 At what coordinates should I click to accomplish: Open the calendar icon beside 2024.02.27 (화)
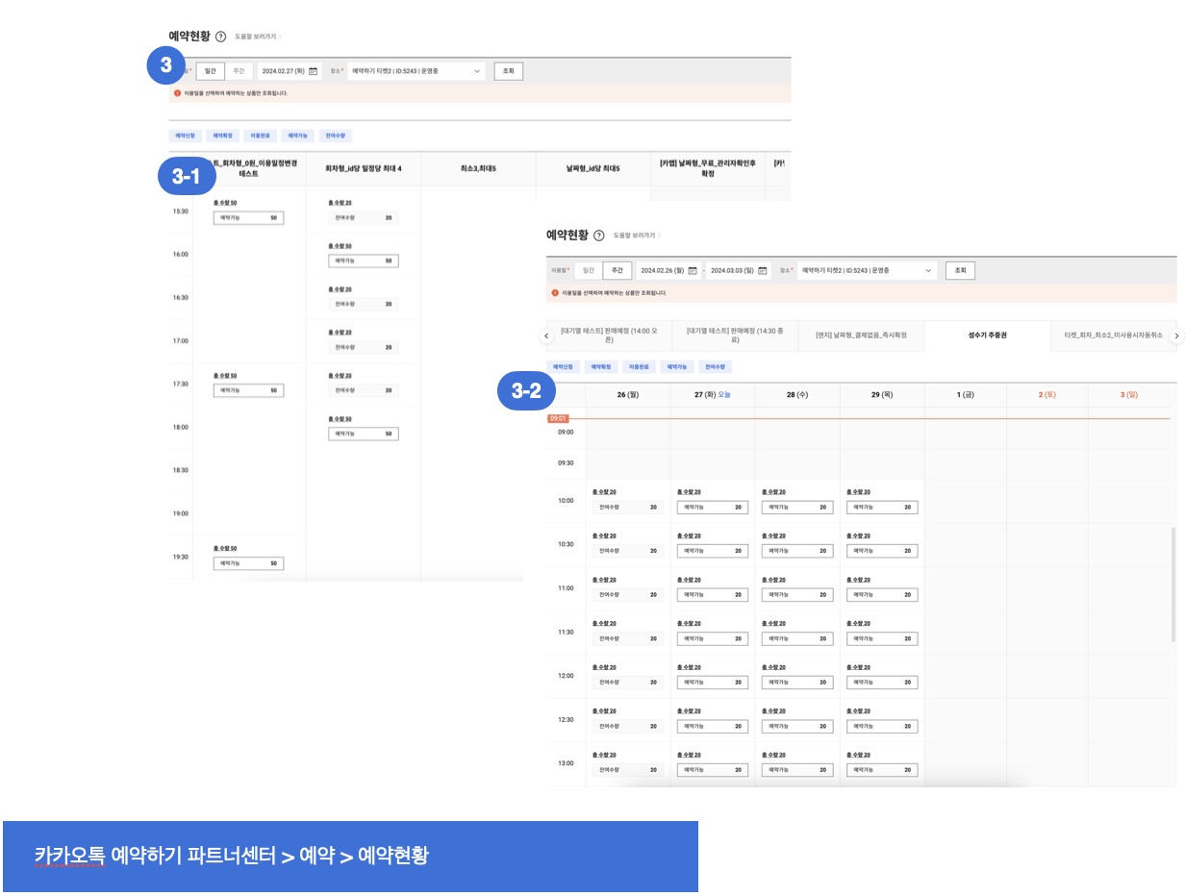click(x=313, y=71)
